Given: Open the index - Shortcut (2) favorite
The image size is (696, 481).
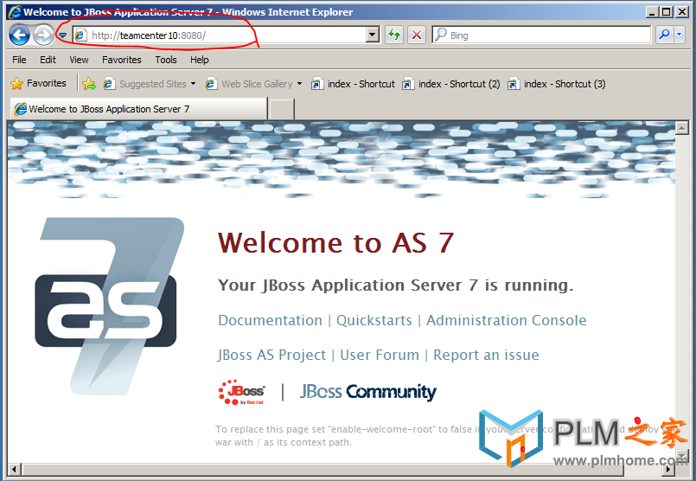Looking at the screenshot, I should pyautogui.click(x=450, y=84).
